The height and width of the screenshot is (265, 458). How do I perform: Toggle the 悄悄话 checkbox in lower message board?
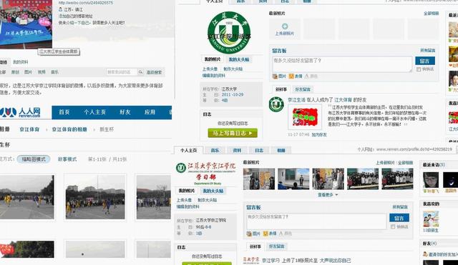[x=393, y=226]
